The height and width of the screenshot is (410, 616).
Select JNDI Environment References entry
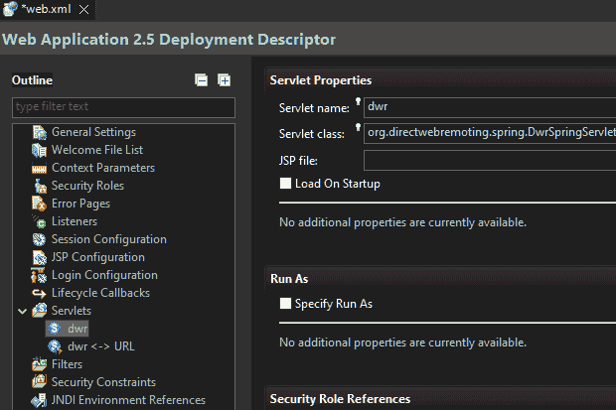pos(128,400)
